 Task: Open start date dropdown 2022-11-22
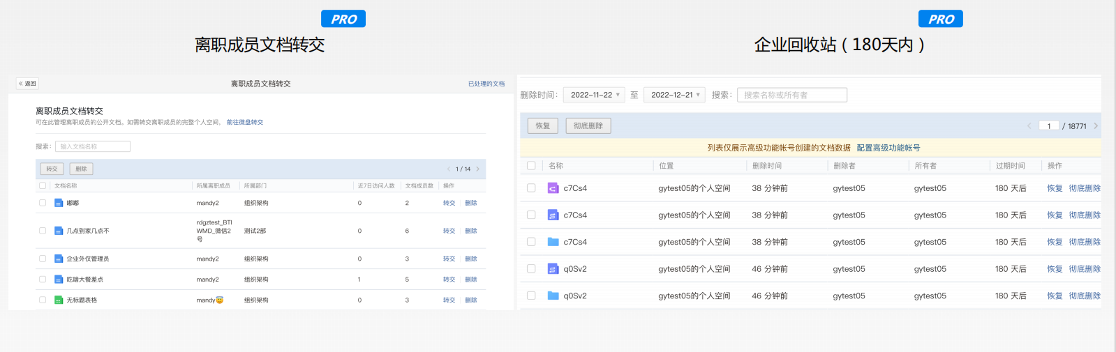tap(594, 95)
